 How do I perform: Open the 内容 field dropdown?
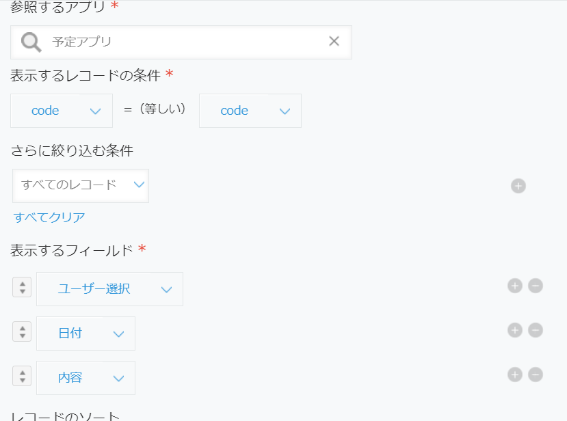tap(85, 377)
